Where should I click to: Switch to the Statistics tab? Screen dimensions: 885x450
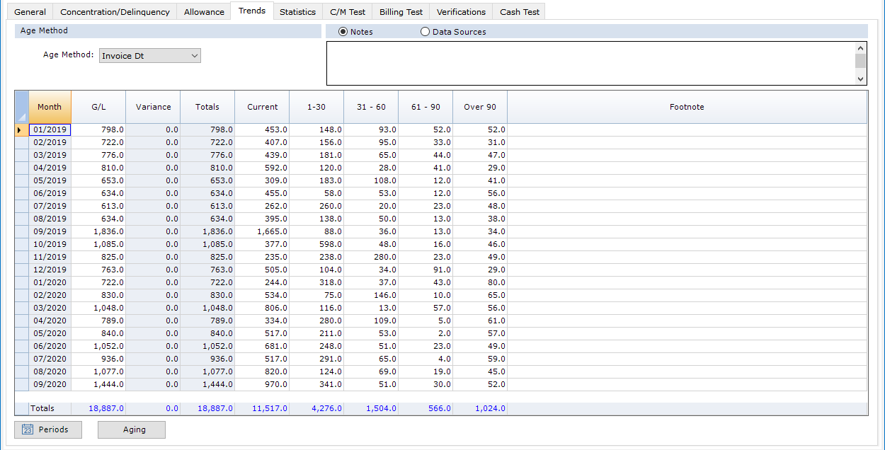(297, 12)
